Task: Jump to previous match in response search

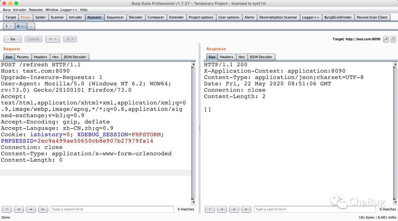Action: tap(222, 209)
